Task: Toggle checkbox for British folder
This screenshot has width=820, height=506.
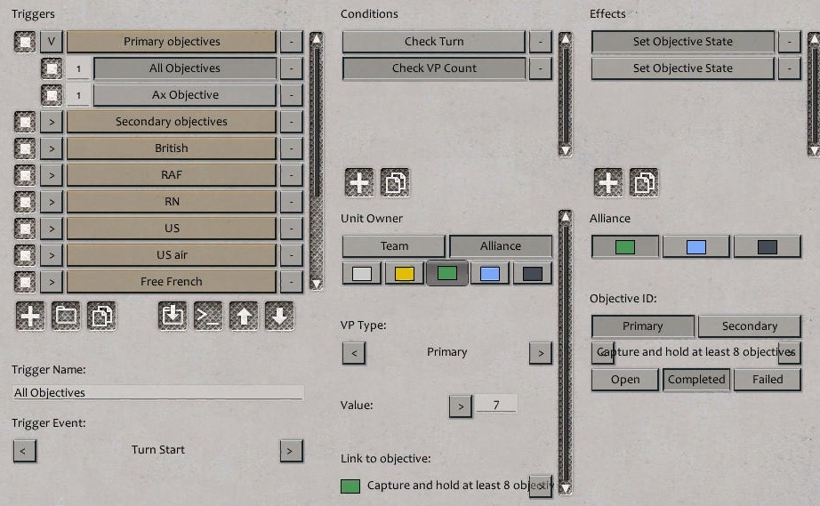Action: point(25,149)
